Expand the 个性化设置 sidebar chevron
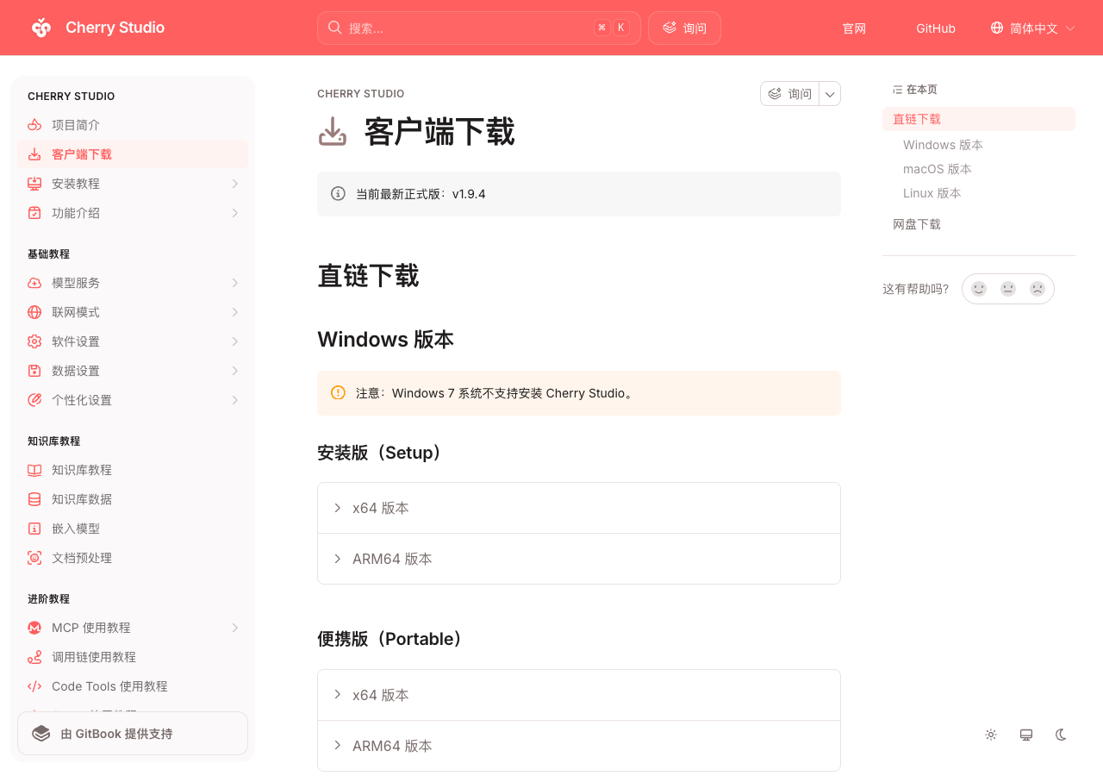Image resolution: width=1103 pixels, height=776 pixels. (x=234, y=400)
